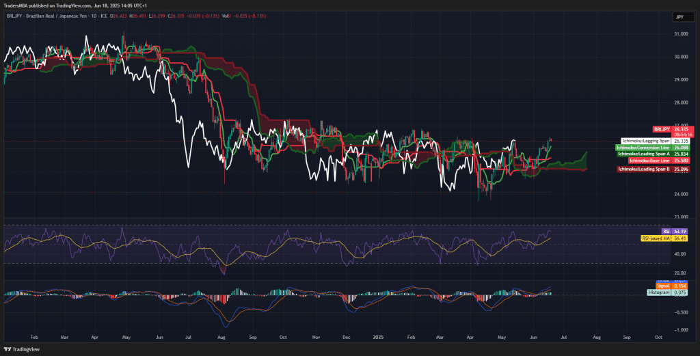Click the purple RSI indicator label
700x356 pixels.
click(x=665, y=232)
